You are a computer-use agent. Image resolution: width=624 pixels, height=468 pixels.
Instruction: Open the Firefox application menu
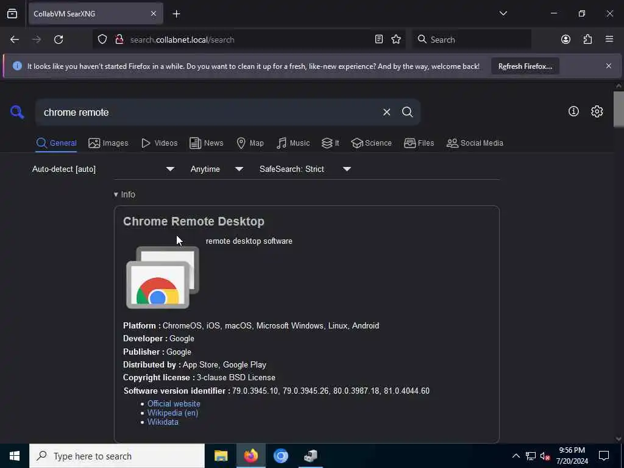pos(609,39)
